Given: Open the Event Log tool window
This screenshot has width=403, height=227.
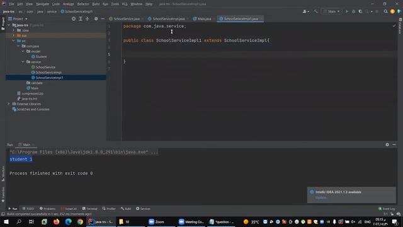Looking at the screenshot, I should 387,209.
